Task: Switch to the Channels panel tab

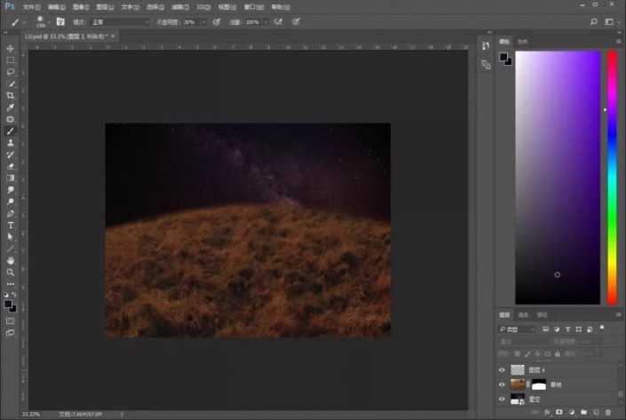Action: (x=524, y=314)
